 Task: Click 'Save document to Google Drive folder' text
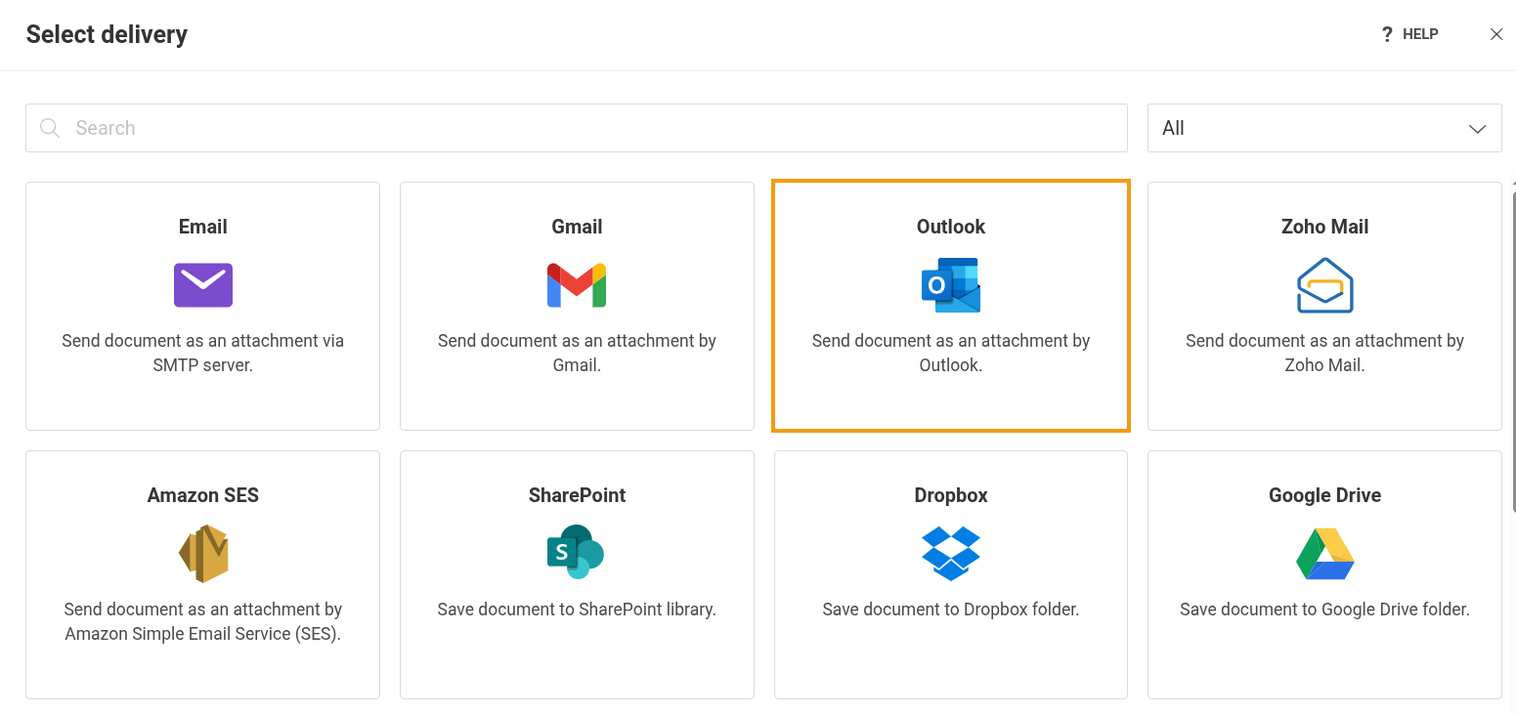pos(1324,610)
